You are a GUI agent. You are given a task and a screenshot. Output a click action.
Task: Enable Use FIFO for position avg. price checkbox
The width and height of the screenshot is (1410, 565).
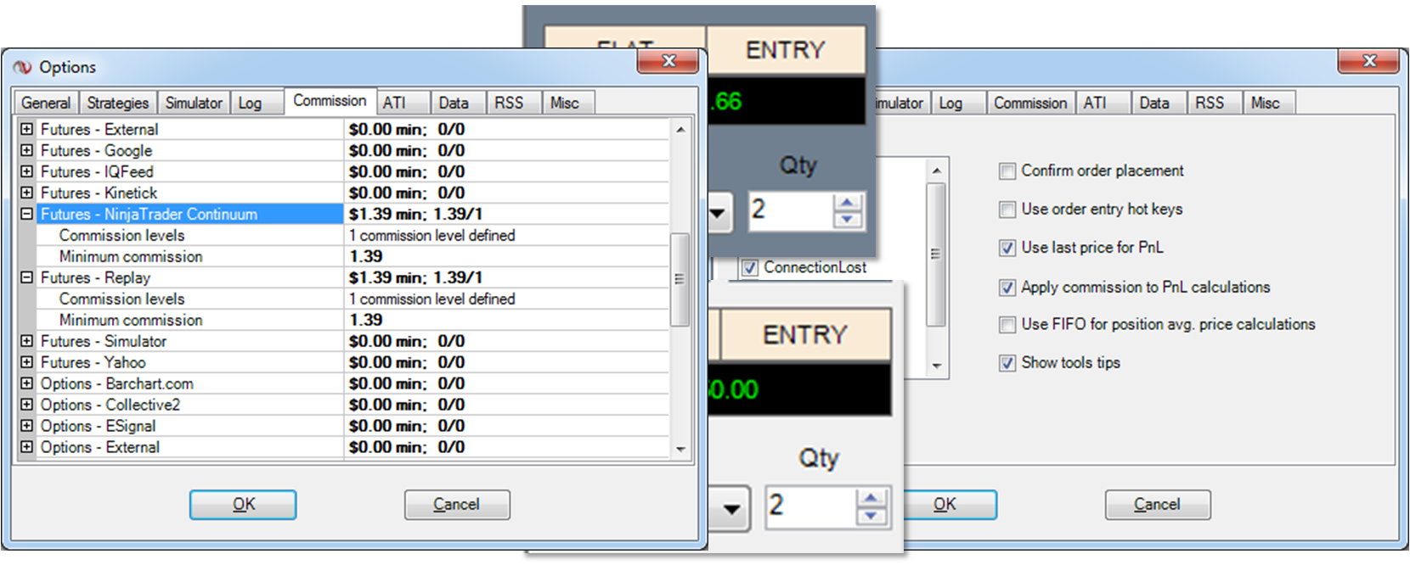click(1007, 325)
